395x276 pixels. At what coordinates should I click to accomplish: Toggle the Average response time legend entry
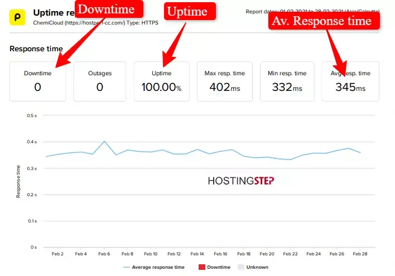point(154,267)
